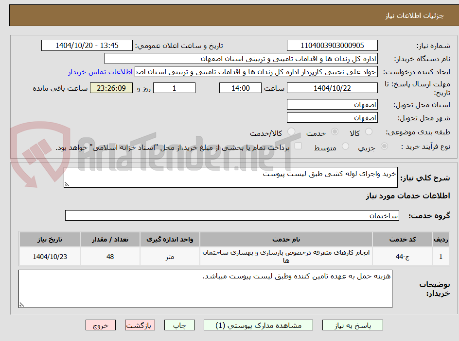
Task: Click the buyer organization name field
Action: pos(241,59)
